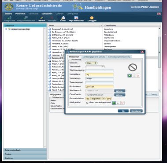Click green add photo button beside the photo placeholder

point(130,76)
